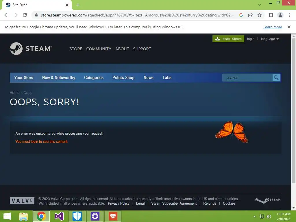Viewport: 296px width, 222px height.
Task: Reload the page with the refresh icon
Action: (25, 15)
